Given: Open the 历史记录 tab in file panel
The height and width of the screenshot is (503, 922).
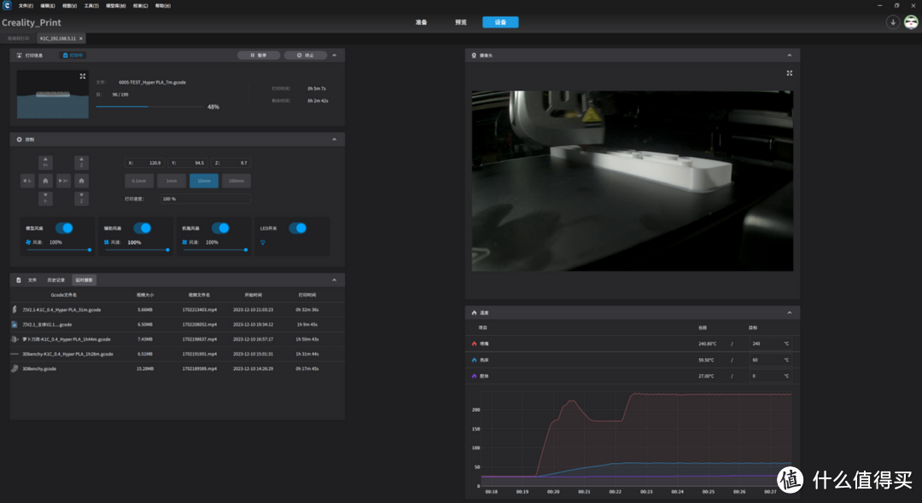Looking at the screenshot, I should (55, 280).
